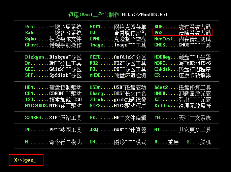Choose the MemTest memory test entry

pyautogui.click(x=183, y=39)
